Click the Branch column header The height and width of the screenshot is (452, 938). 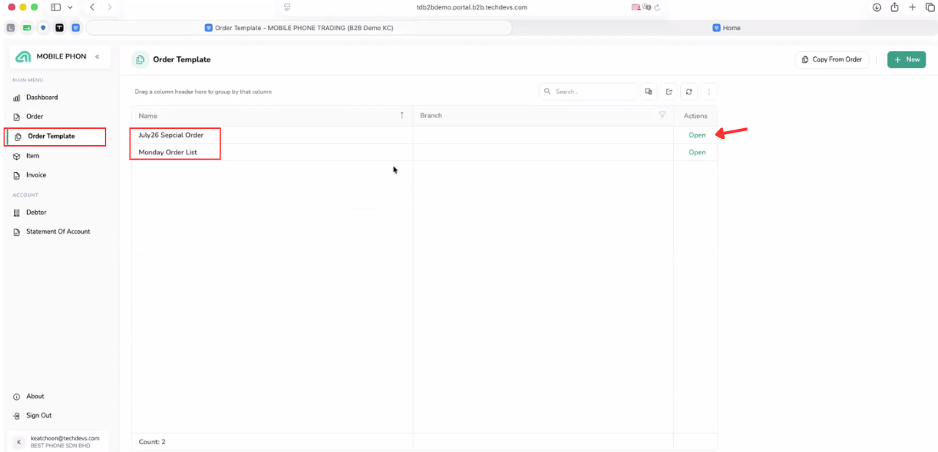(x=431, y=116)
